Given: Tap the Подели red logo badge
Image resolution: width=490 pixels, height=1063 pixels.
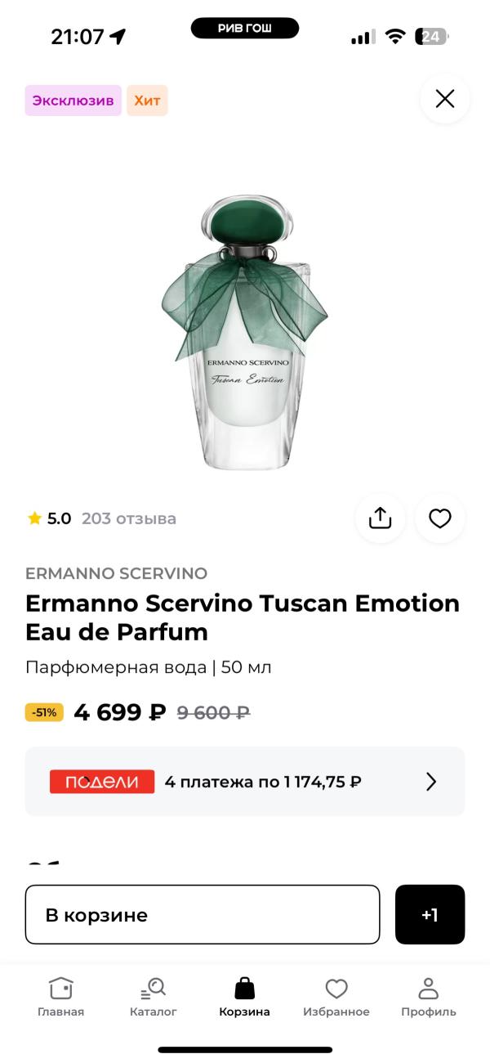Looking at the screenshot, I should 102,782.
